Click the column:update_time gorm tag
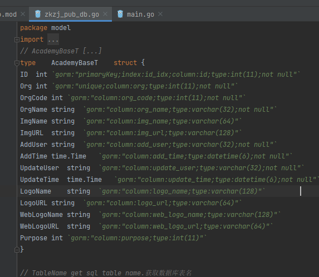The height and width of the screenshot is (277, 319). click(217, 180)
